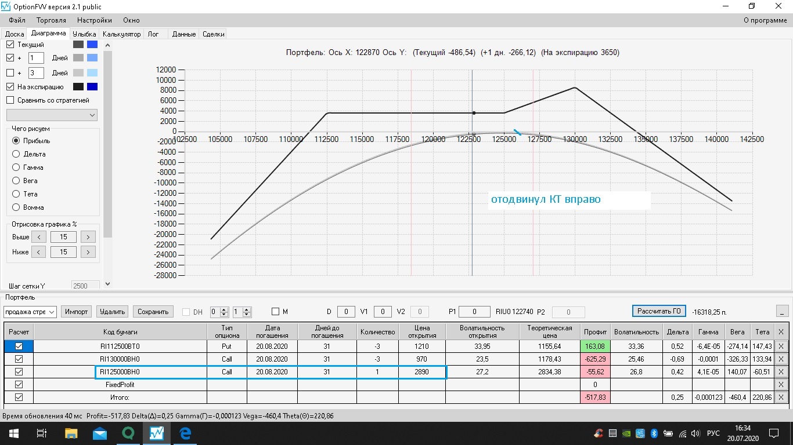Click the NVIDIA tray icon
Screen dimensions: 793x445
point(626,433)
